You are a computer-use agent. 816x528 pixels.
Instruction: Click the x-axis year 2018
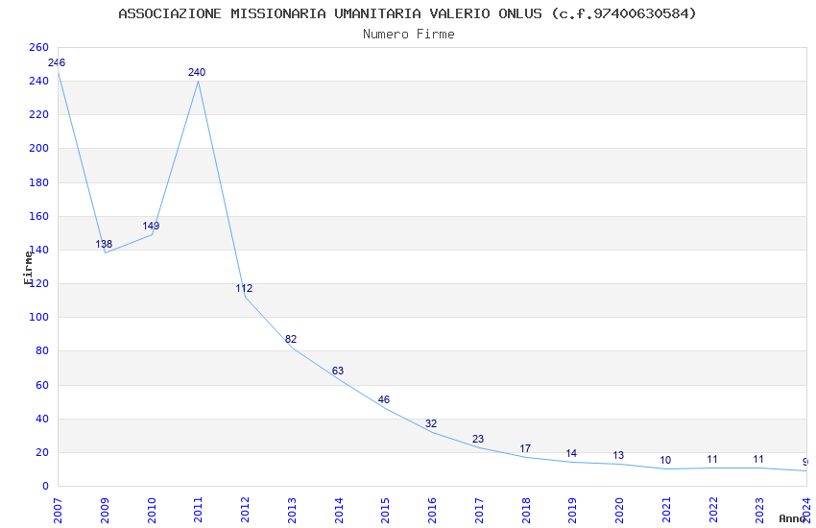pyautogui.click(x=526, y=511)
